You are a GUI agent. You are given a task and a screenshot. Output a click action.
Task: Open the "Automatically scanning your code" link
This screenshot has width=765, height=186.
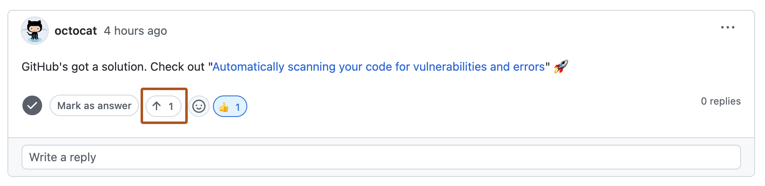coord(378,67)
